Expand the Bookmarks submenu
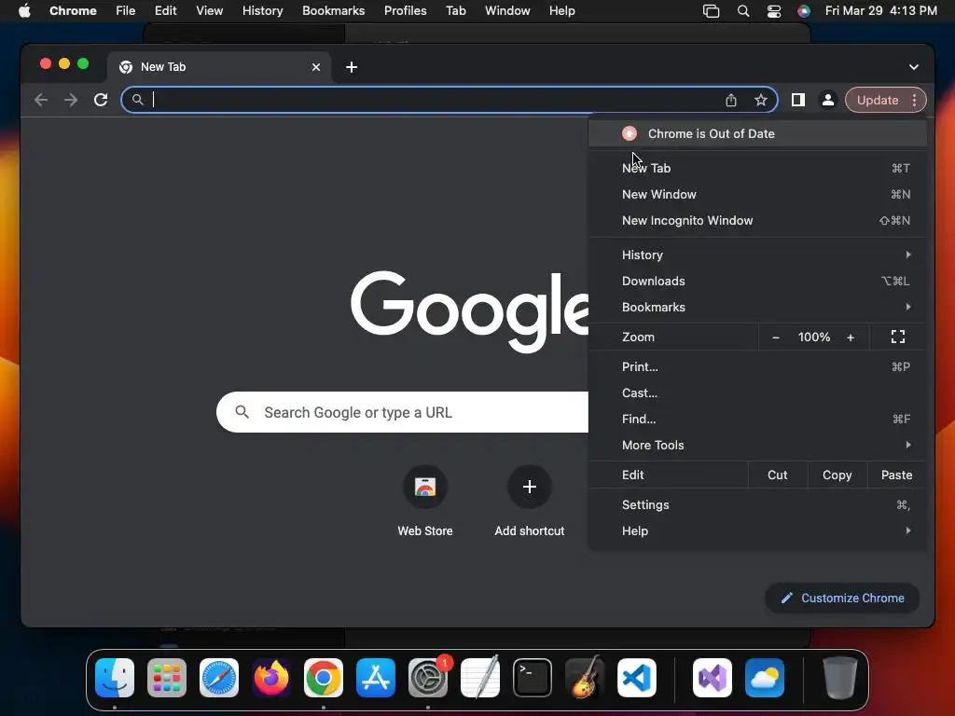Image resolution: width=955 pixels, height=716 pixels. pos(757,307)
